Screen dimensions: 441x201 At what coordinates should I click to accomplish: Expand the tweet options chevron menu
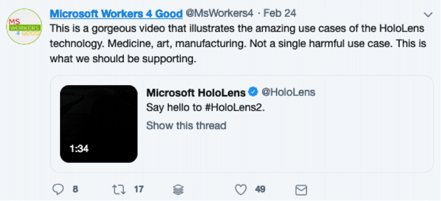click(x=428, y=15)
